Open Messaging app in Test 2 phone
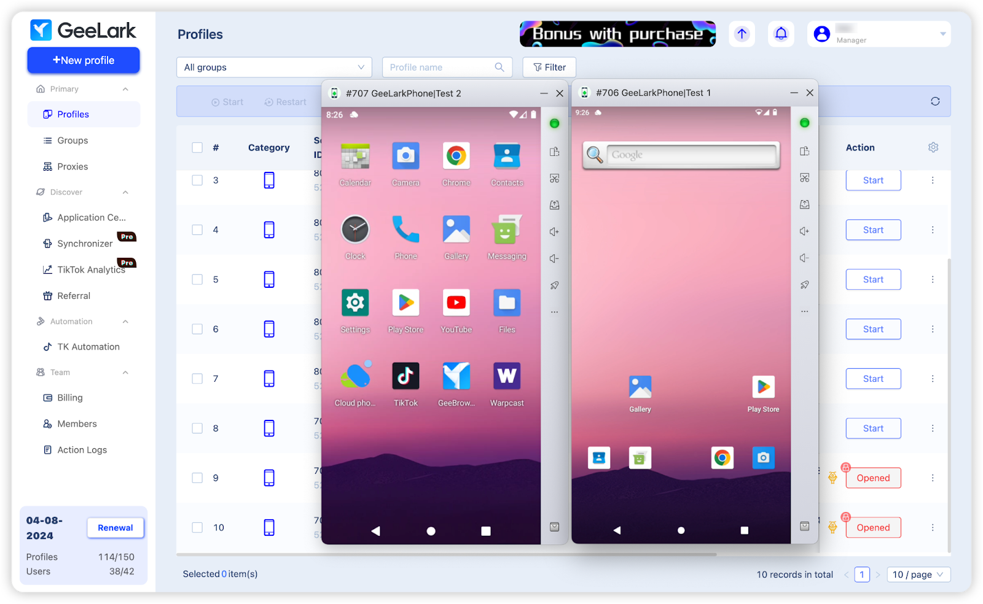This screenshot has height=604, width=983. (x=507, y=230)
